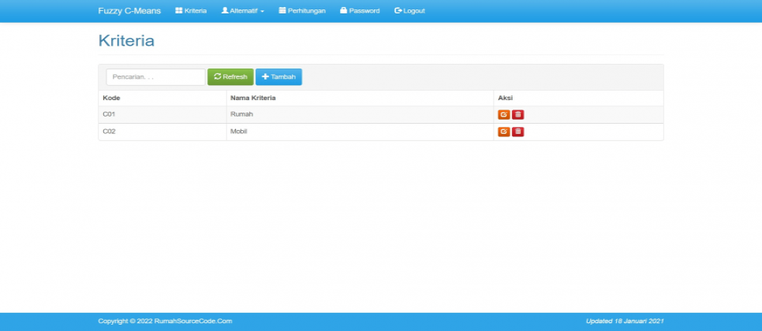Add new criteria with Tambah button
This screenshot has width=762, height=331.
[x=278, y=77]
